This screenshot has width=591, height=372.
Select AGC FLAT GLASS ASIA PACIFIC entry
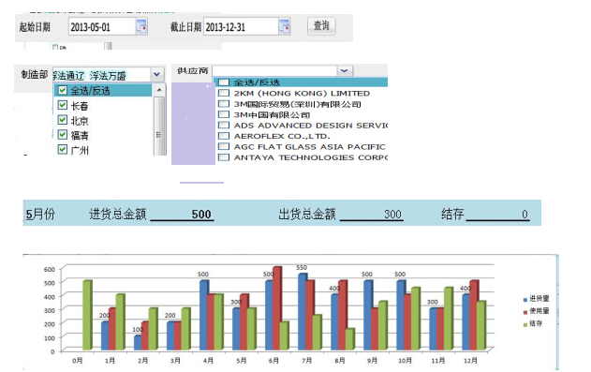(x=309, y=146)
